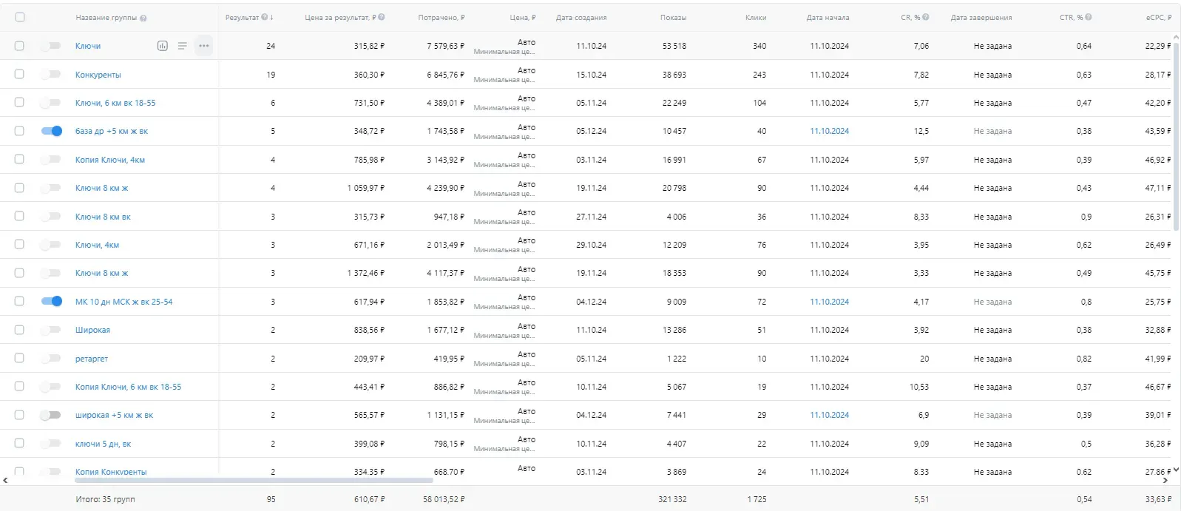The height and width of the screenshot is (511, 1181).
Task: Click right arrow of horizontal scrollbar
Action: point(1165,481)
